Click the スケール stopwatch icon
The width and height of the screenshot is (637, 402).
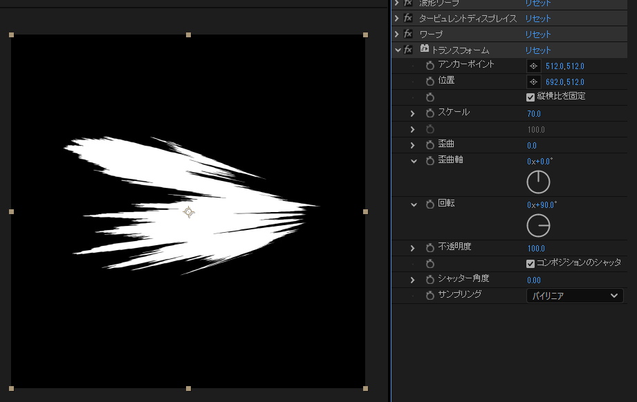pos(430,113)
